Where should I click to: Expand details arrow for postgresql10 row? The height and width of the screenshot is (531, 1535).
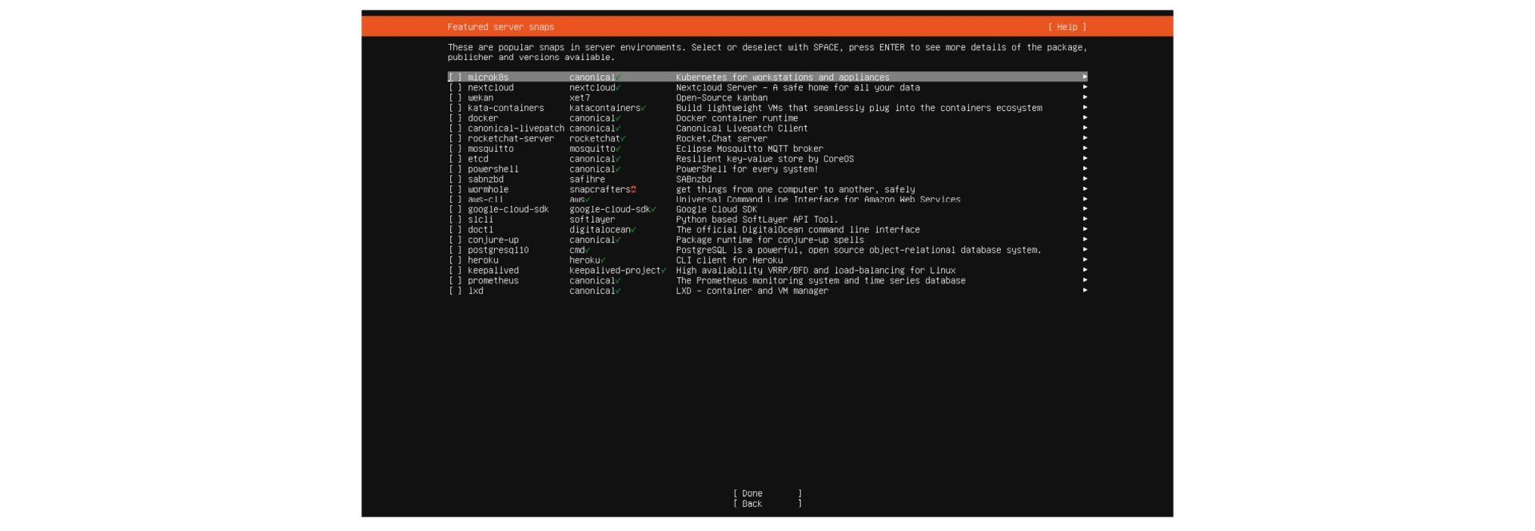1084,250
